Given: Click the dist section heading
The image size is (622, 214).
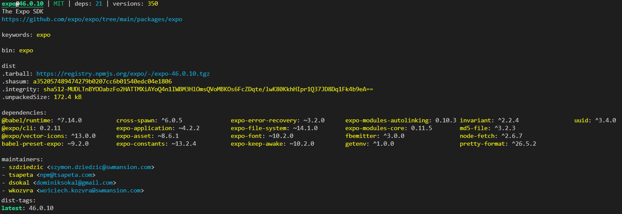Looking at the screenshot, I should [x=9, y=66].
